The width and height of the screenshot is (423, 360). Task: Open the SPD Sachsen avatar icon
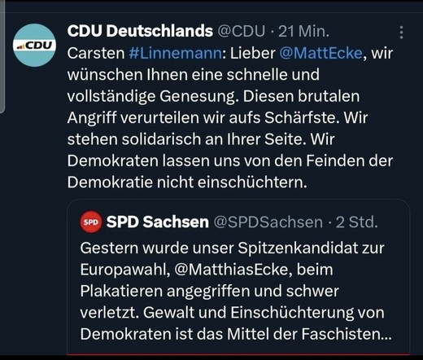[91, 222]
